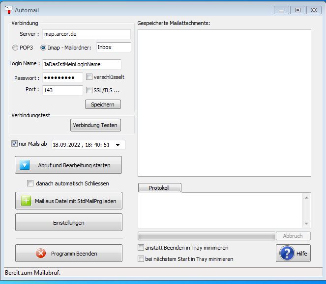Screen dimensions: 326x284
Task: Click the progress bar beside Abbruch
Action: pos(207,236)
